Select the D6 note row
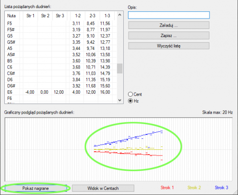The height and width of the screenshot is (195, 238). (x=61, y=79)
